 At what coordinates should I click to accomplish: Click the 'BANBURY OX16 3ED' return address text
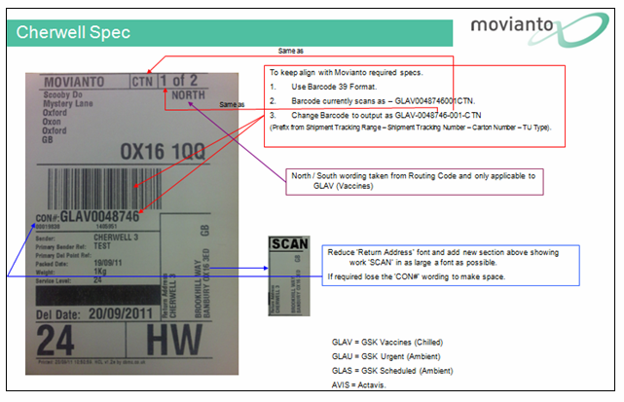206,283
